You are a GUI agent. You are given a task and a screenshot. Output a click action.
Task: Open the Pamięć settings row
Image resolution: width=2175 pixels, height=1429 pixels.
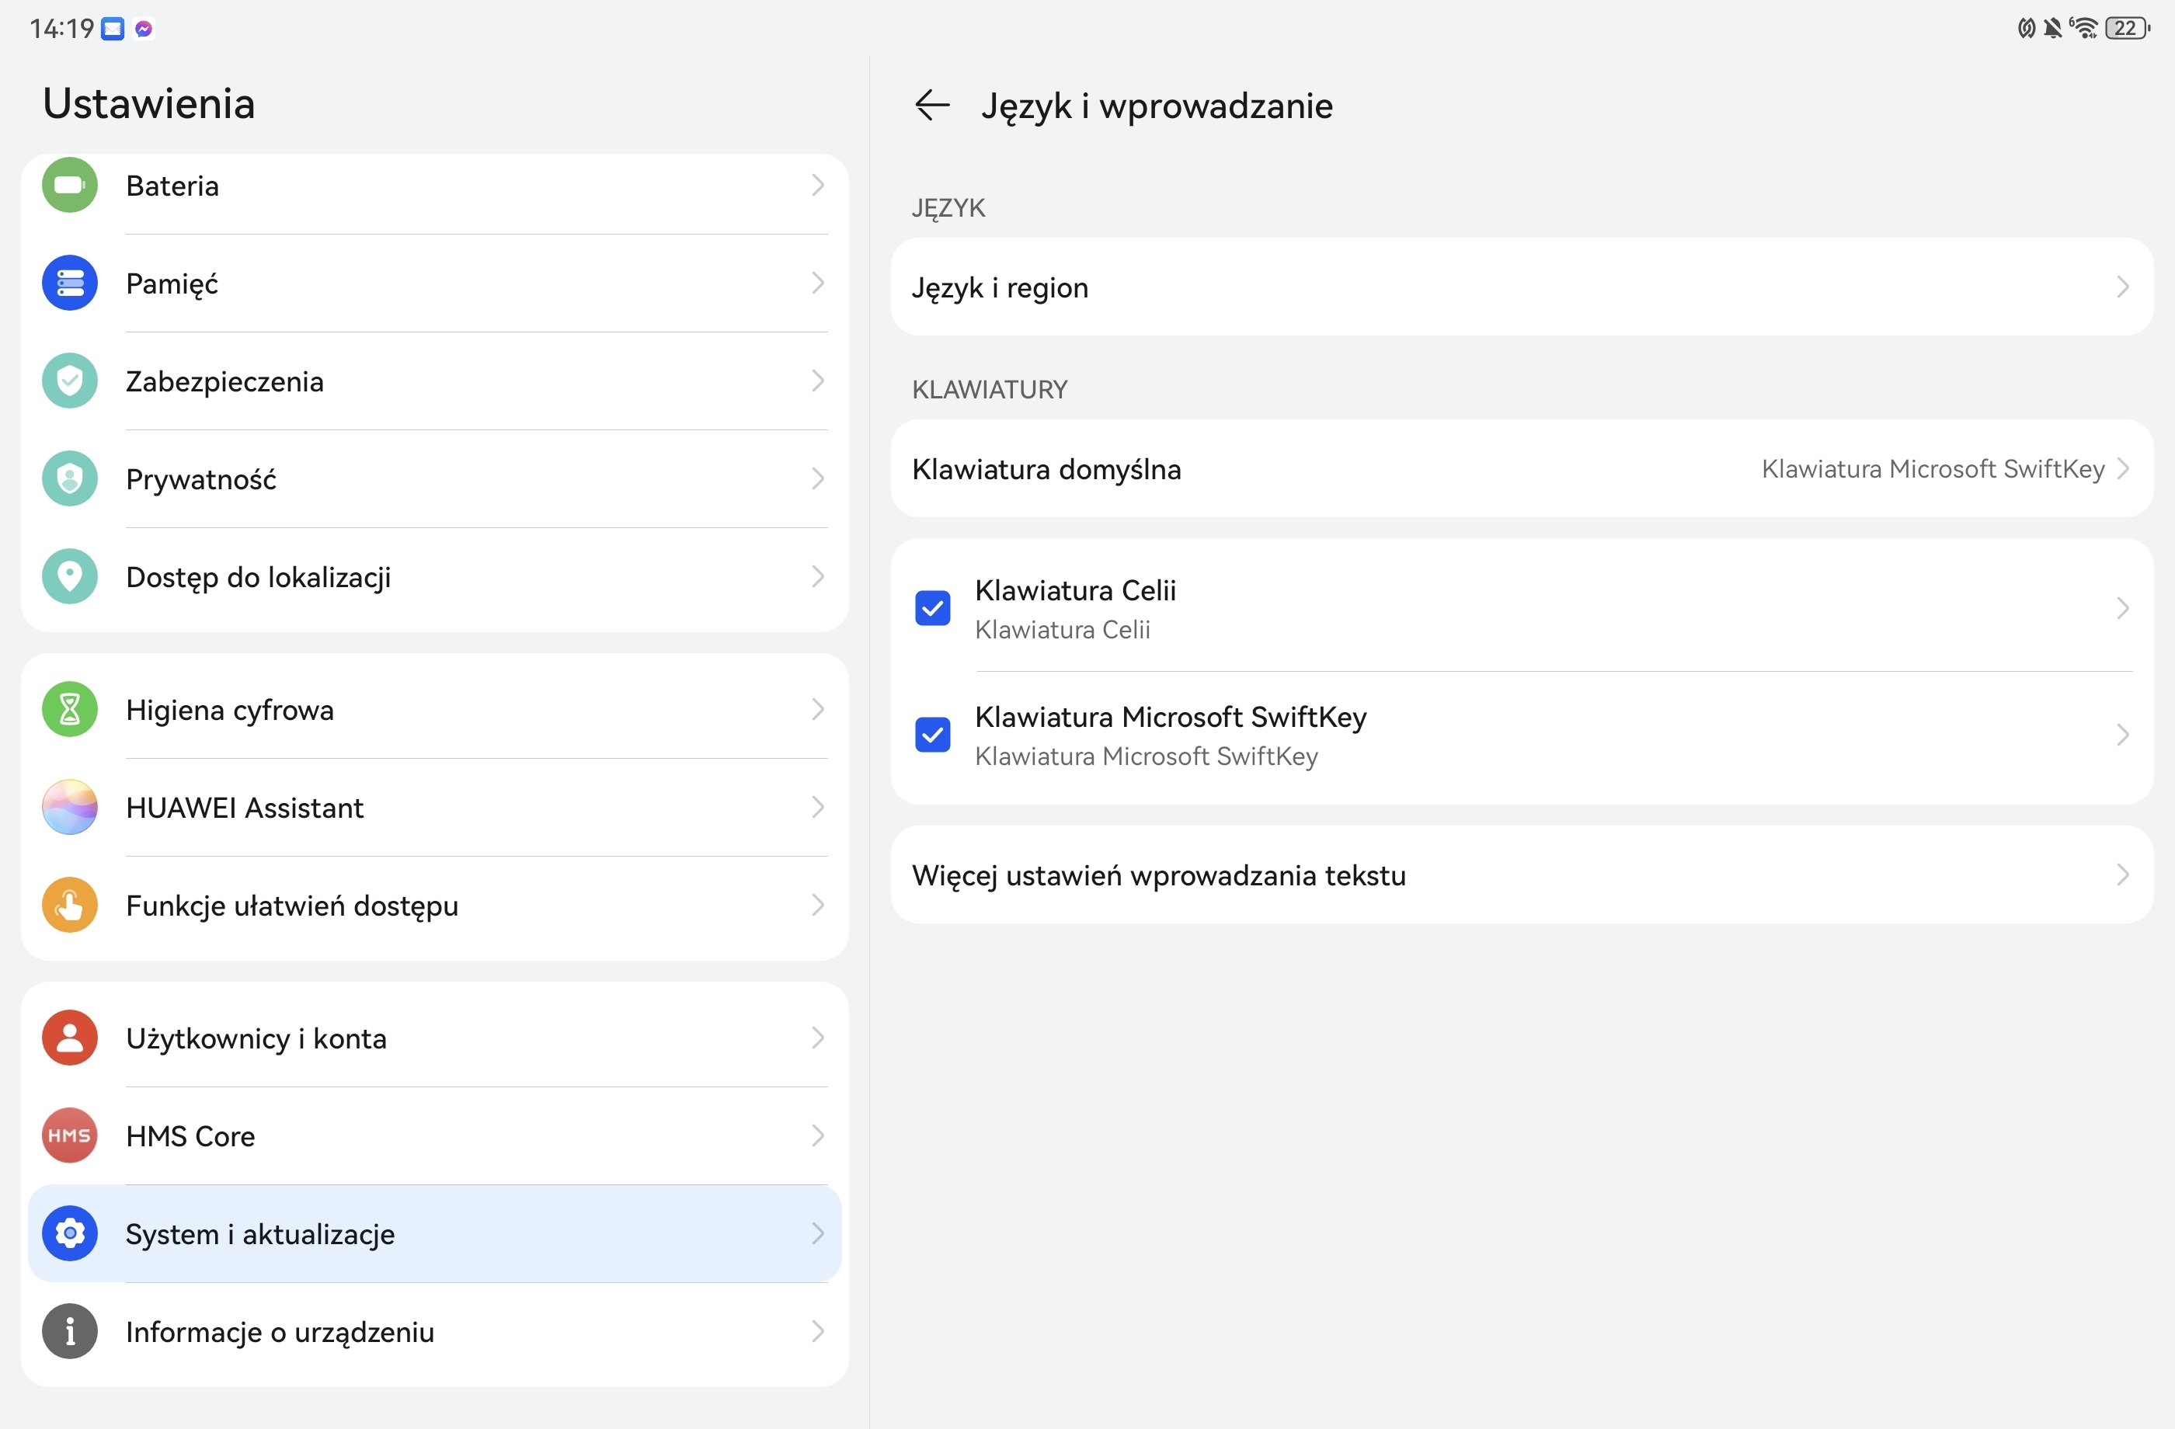click(x=434, y=283)
